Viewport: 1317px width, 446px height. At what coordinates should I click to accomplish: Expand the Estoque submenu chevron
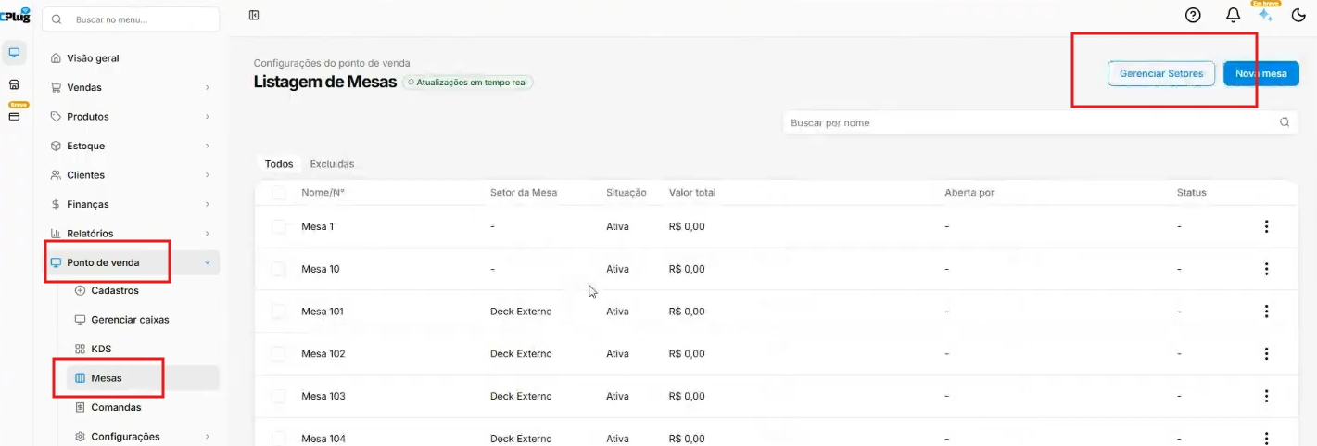(207, 146)
